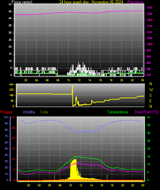Image resolution: width=160 pixels, height=190 pixels.
Task: Select the Umidita legend label
Action: pos(29,112)
